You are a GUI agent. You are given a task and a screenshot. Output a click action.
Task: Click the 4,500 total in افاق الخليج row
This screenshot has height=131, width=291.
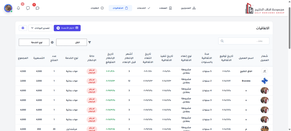23,71
